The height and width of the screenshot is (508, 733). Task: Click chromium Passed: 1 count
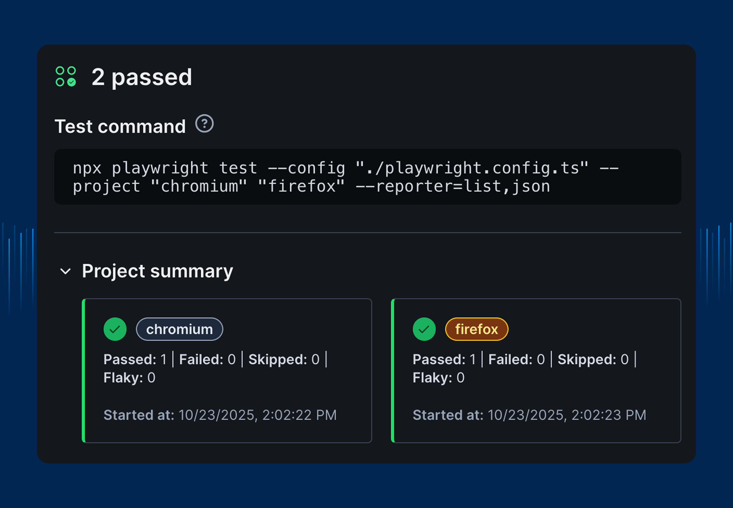coord(135,360)
